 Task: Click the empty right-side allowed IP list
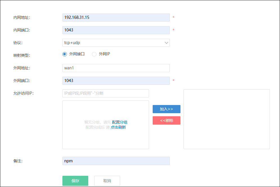(x=227, y=119)
